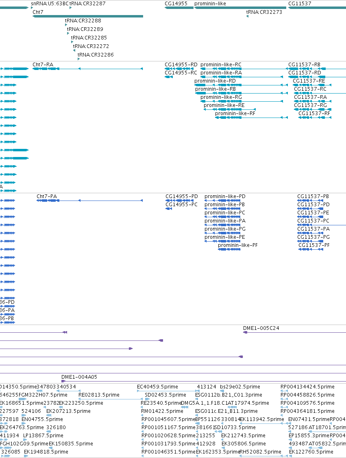Click tRNA:CR32285 label
The image size is (346, 458).
tap(89, 37)
